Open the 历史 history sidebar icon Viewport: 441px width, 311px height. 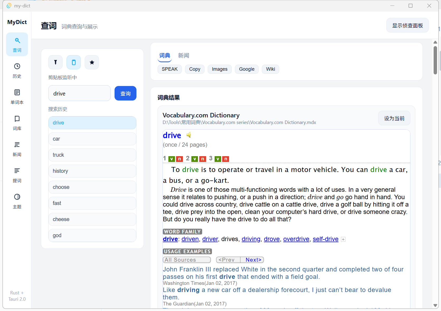click(17, 70)
